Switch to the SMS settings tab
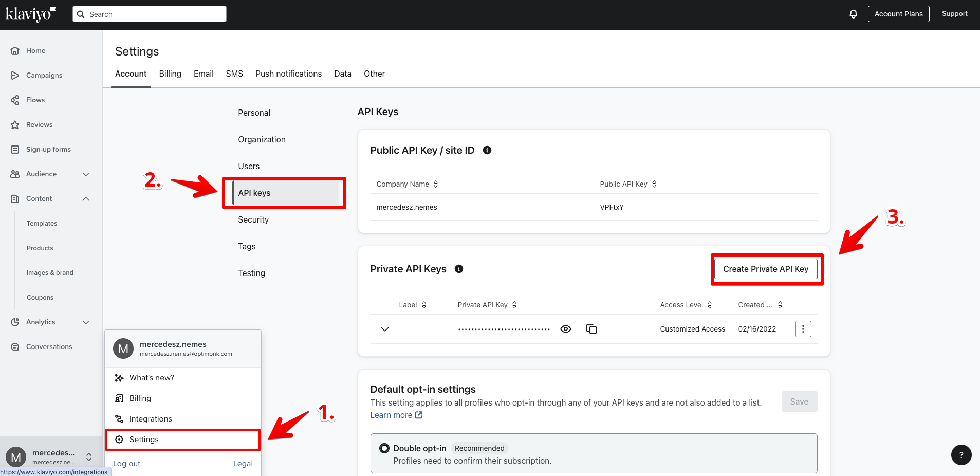 [x=234, y=74]
